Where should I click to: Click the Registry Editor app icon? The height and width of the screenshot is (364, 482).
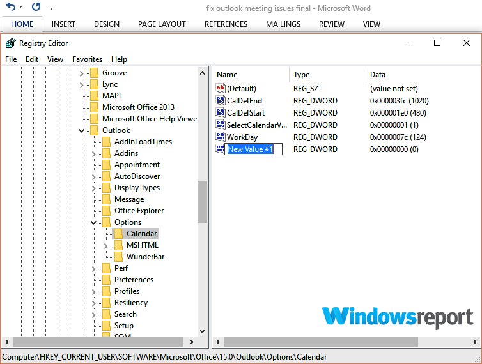coord(10,43)
